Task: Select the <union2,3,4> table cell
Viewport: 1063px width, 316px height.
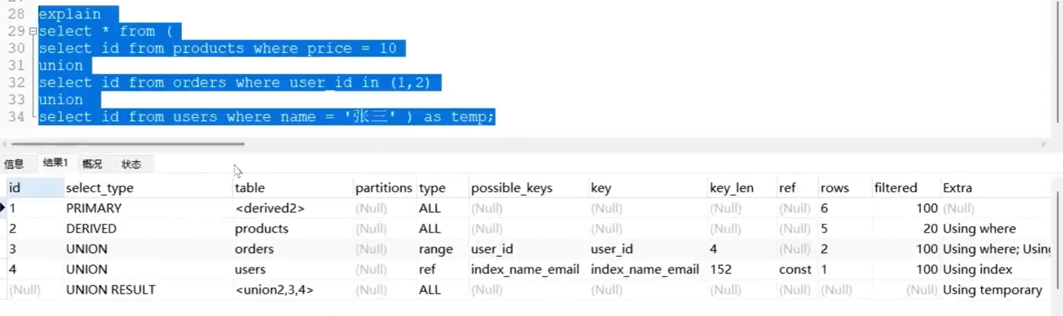Action: 274,290
